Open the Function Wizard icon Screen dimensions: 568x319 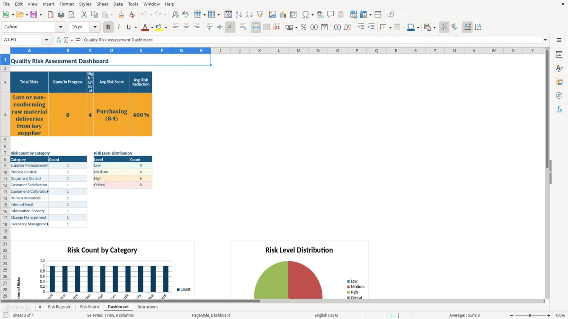click(59, 40)
